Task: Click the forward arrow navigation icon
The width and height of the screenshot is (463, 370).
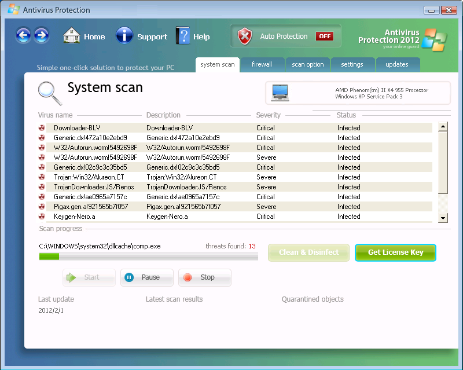Action: [41, 36]
